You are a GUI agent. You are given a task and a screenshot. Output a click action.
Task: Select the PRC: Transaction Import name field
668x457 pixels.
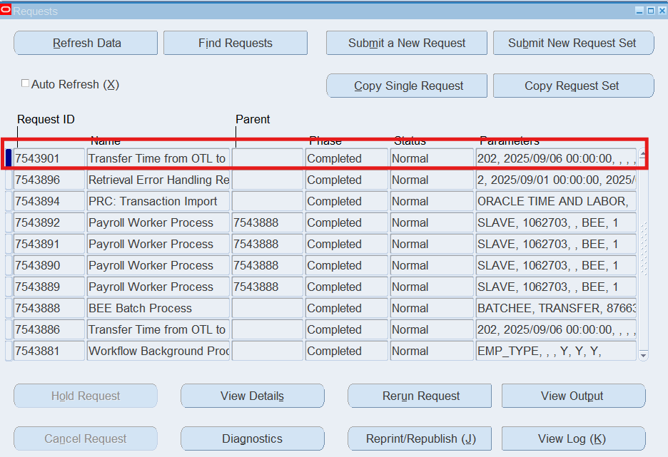click(x=158, y=201)
